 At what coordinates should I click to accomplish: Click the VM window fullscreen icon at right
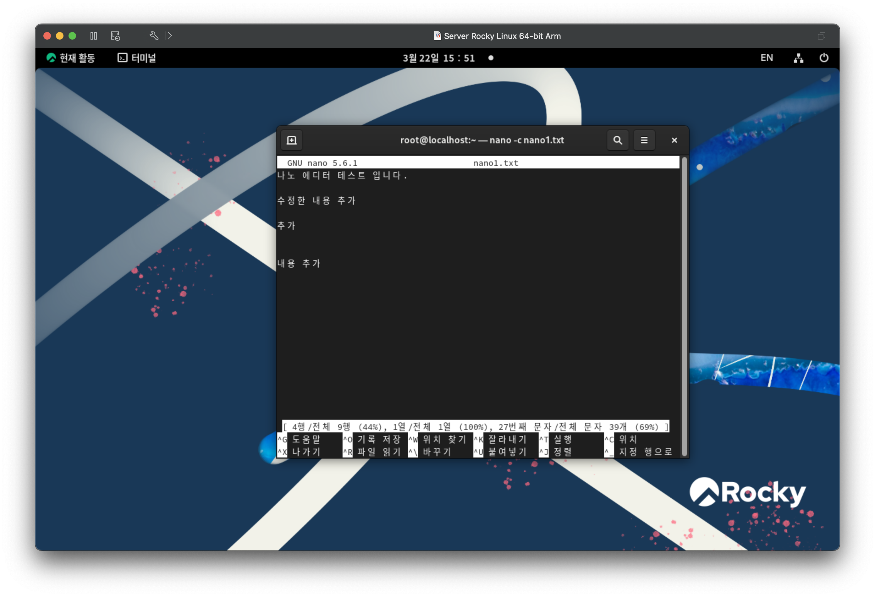tap(821, 36)
